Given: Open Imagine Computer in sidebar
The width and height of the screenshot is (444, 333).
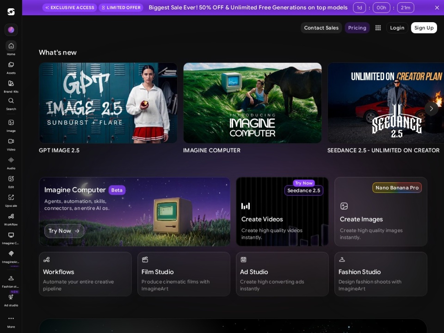Looking at the screenshot, I should pyautogui.click(x=11, y=238).
